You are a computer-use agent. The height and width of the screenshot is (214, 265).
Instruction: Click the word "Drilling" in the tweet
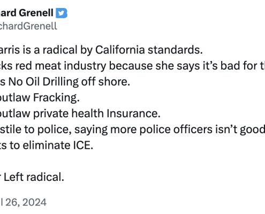(x=60, y=82)
